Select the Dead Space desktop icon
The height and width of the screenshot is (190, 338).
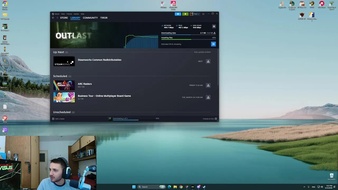tap(5, 27)
